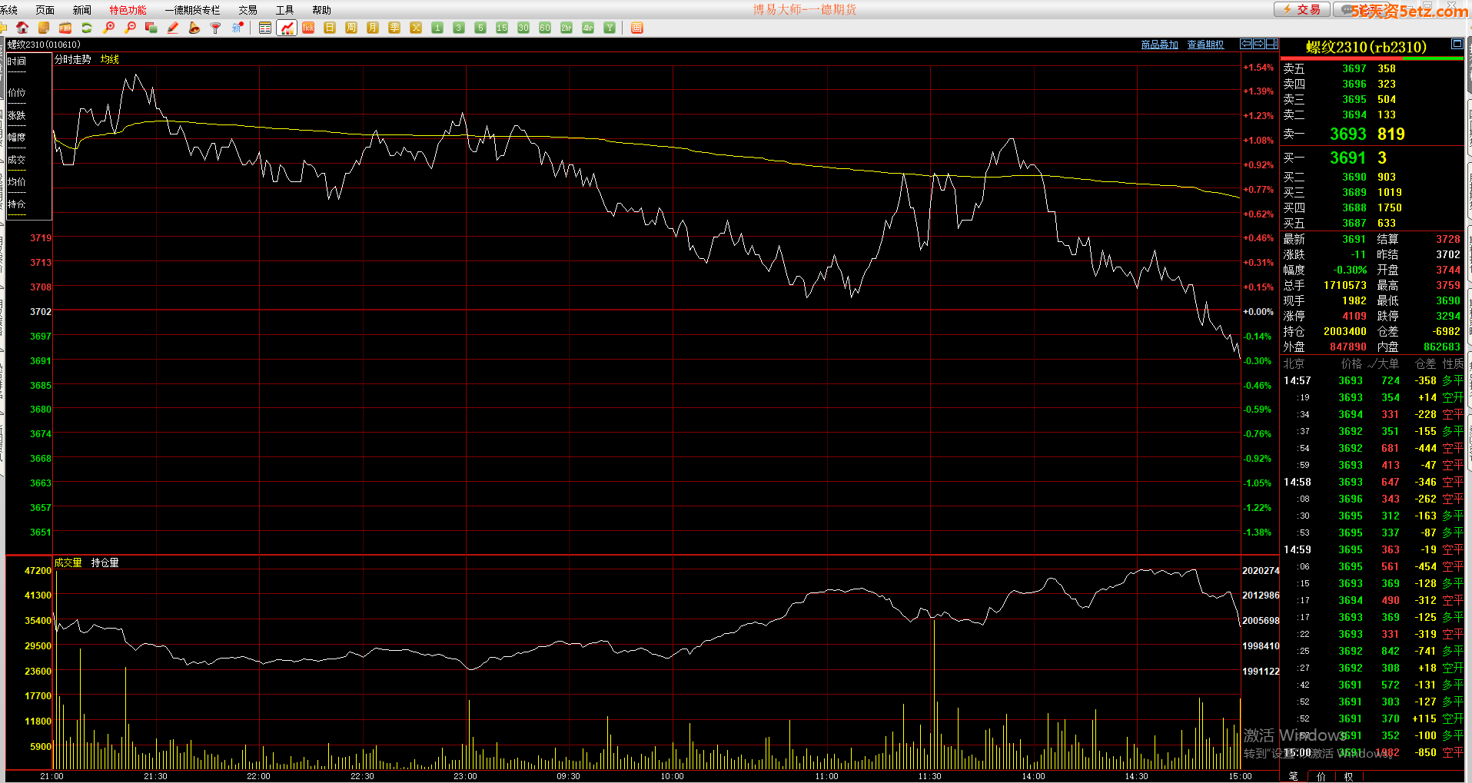Click the alert bell icon

point(194,28)
